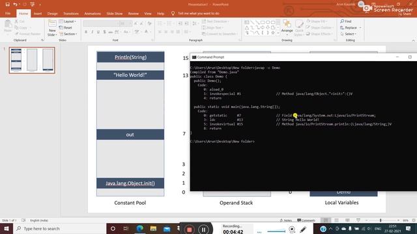Image resolution: width=417 pixels, height=234 pixels.
Task: Select the "Hello World!" constant pool box
Action: tap(130, 75)
